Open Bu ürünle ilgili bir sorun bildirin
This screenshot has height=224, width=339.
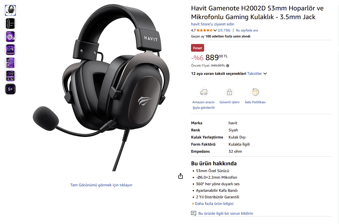(x=226, y=213)
